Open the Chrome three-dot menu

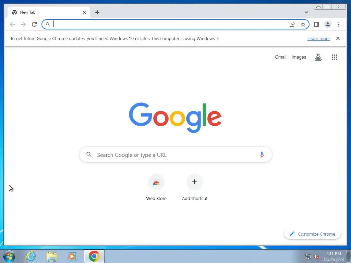tap(339, 24)
